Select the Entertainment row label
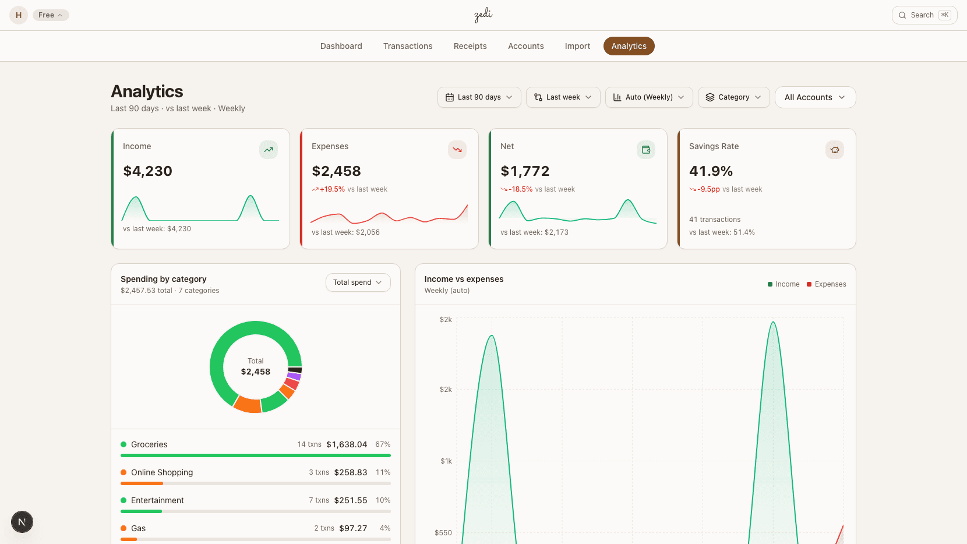Screen dimensions: 967x544 click(x=157, y=500)
